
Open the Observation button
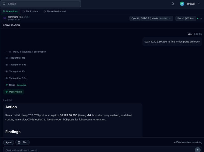tap(14, 92)
